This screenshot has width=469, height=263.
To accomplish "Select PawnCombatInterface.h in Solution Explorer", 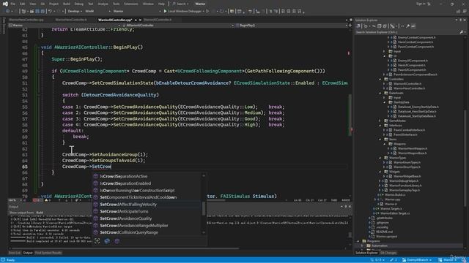I will [x=409, y=130].
